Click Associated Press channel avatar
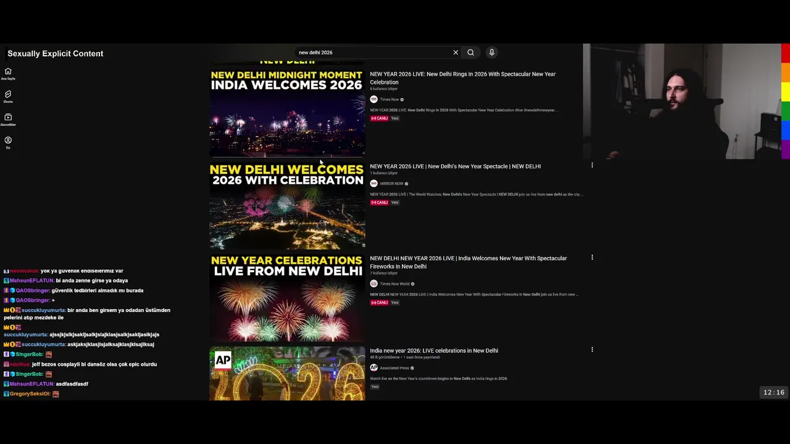Viewport: 790px width, 444px height. 373,368
